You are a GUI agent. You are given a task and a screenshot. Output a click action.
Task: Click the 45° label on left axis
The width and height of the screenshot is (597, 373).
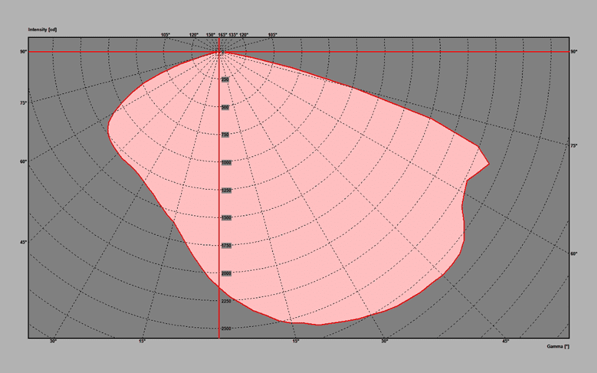click(23, 242)
